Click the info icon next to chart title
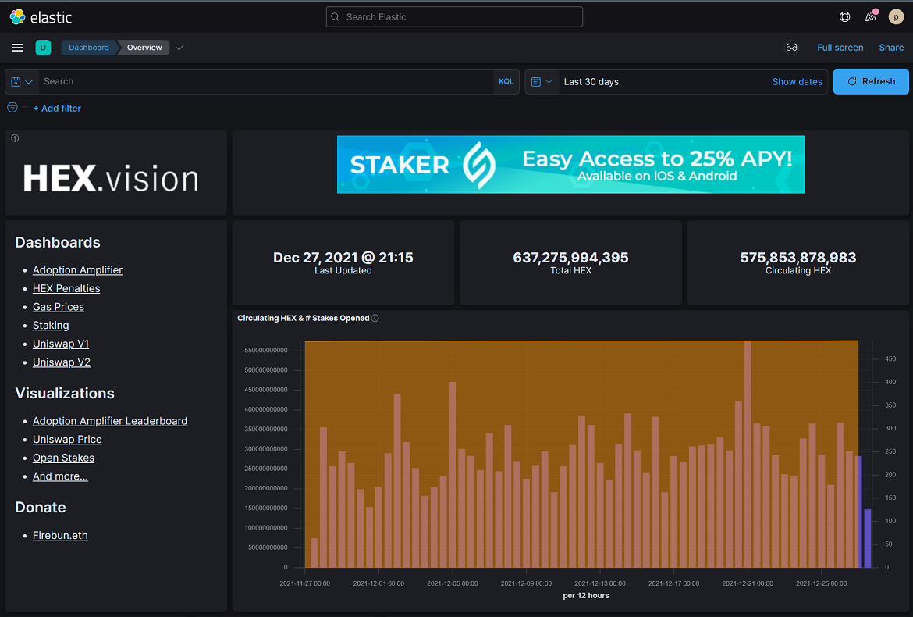Screen dimensions: 913x617 (375, 318)
